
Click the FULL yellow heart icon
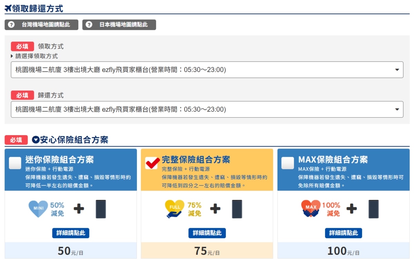pos(175,209)
